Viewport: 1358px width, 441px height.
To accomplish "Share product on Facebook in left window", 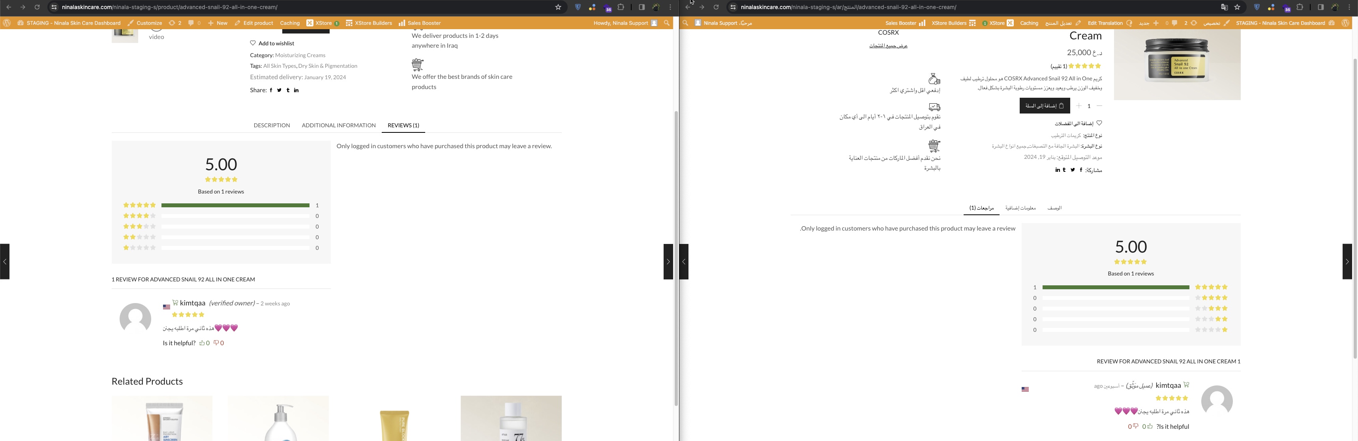I will [x=271, y=91].
